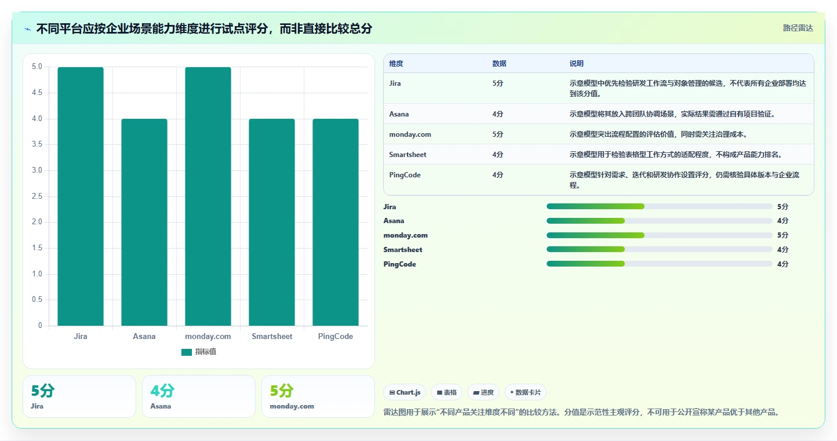
Task: Click the PingCode cell in the table
Action: coord(405,175)
